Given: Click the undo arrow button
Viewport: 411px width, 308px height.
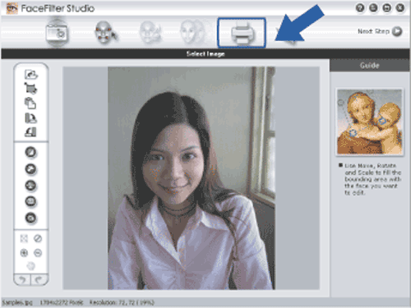Looking at the screenshot, I should pos(22,279).
